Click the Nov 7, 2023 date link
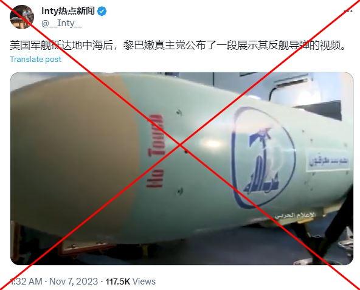This screenshot has height=290, width=360. [x=74, y=281]
